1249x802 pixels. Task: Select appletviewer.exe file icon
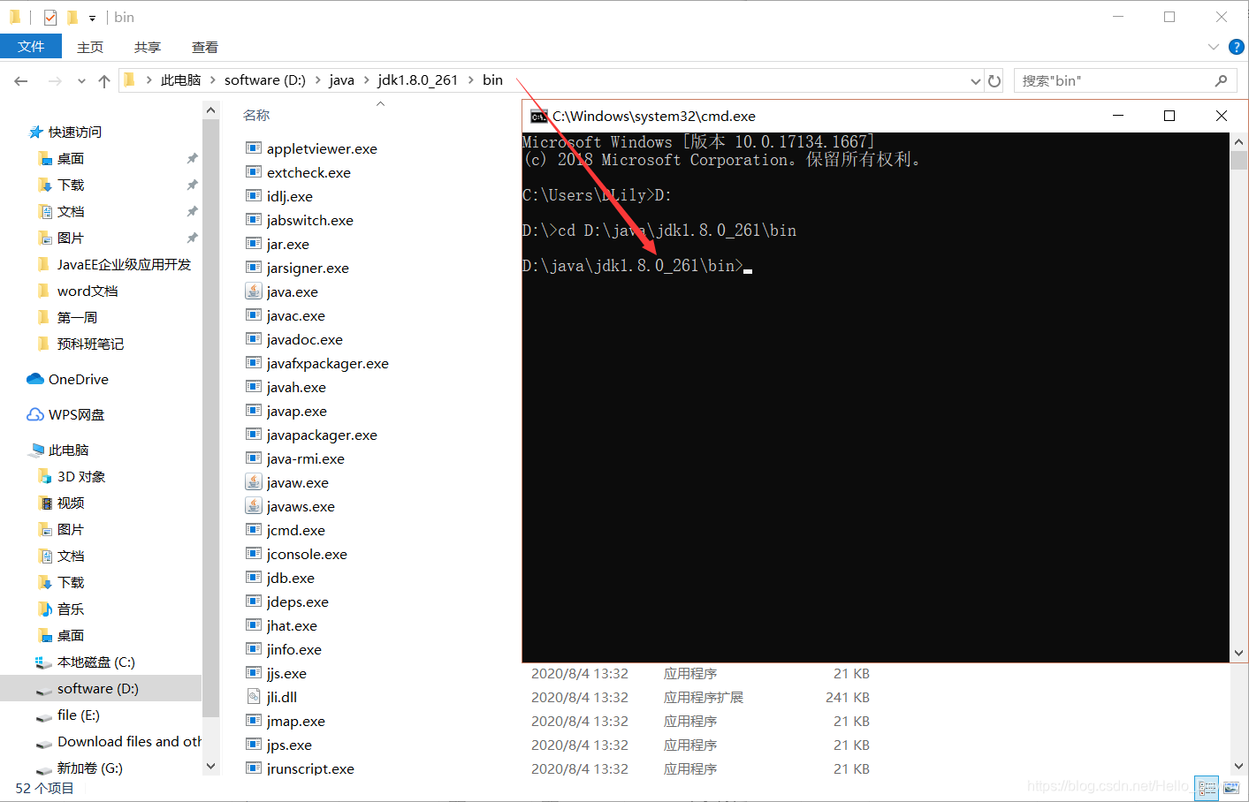254,148
